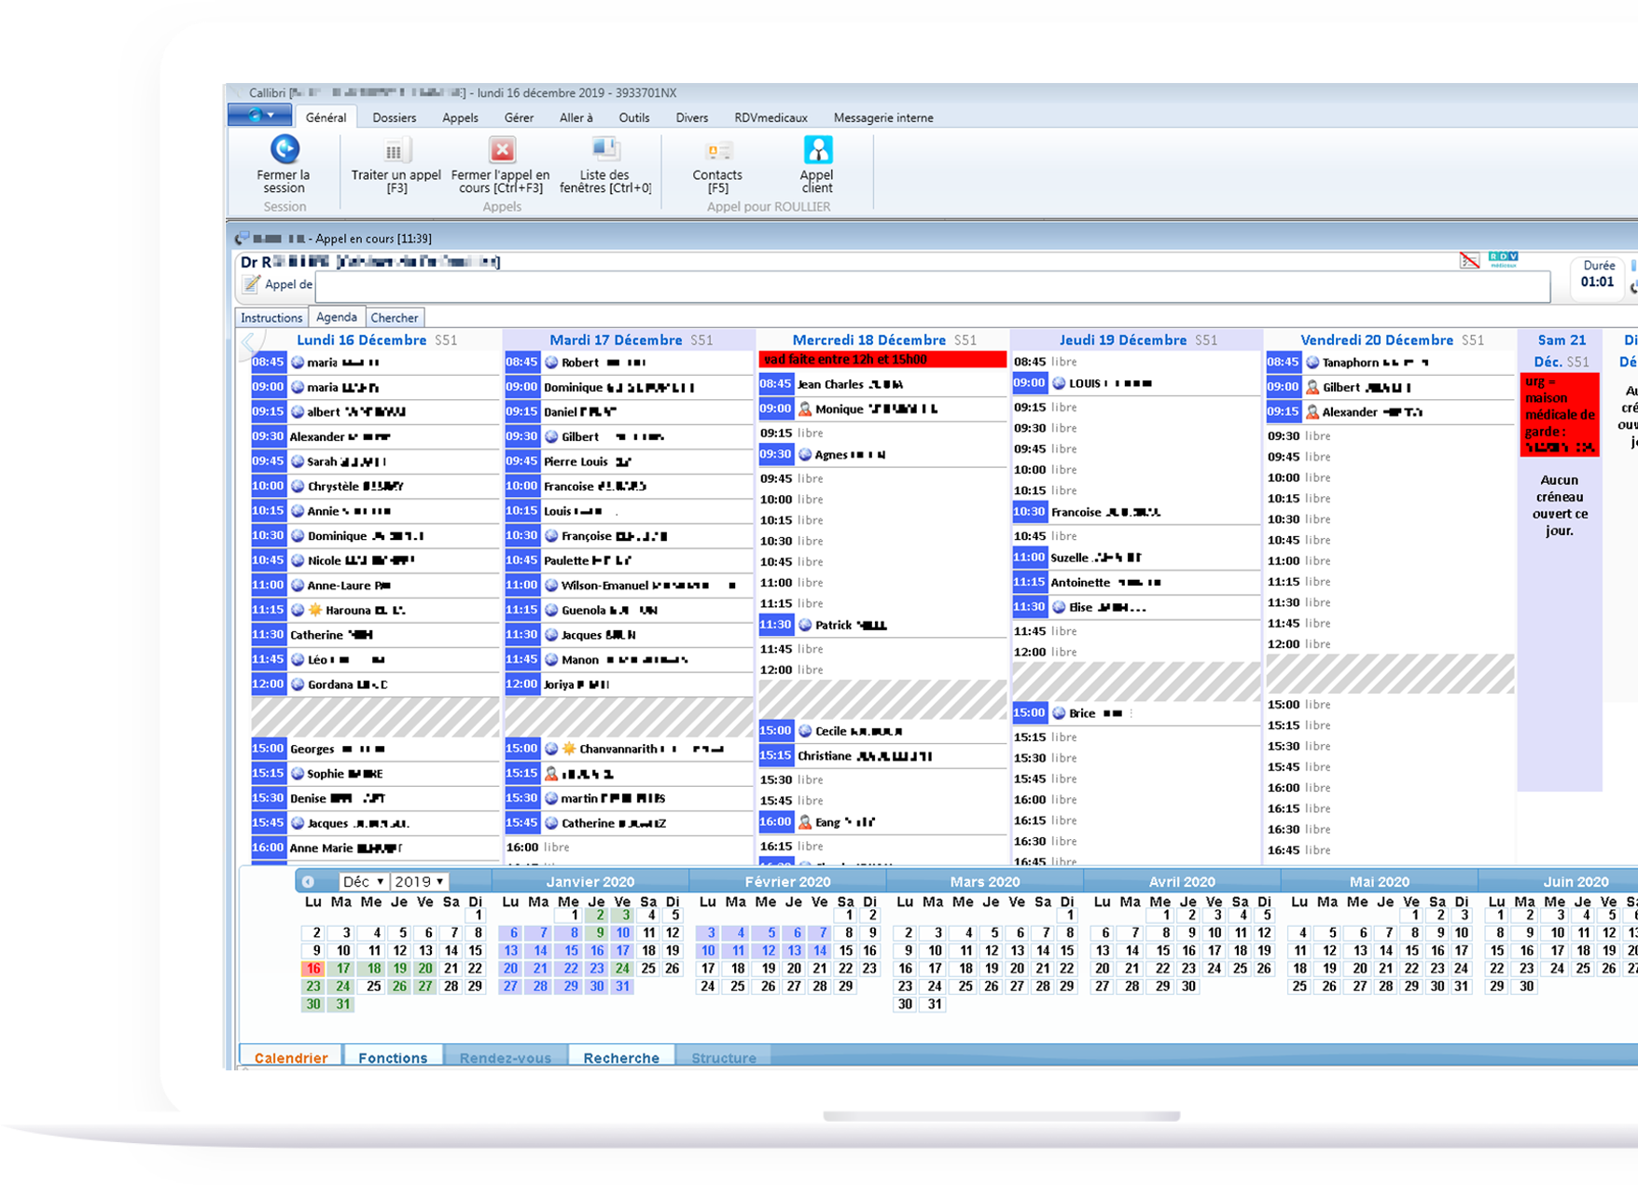The width and height of the screenshot is (1638, 1186).
Task: Open the Aller à ribbon tab
Action: coord(576,117)
